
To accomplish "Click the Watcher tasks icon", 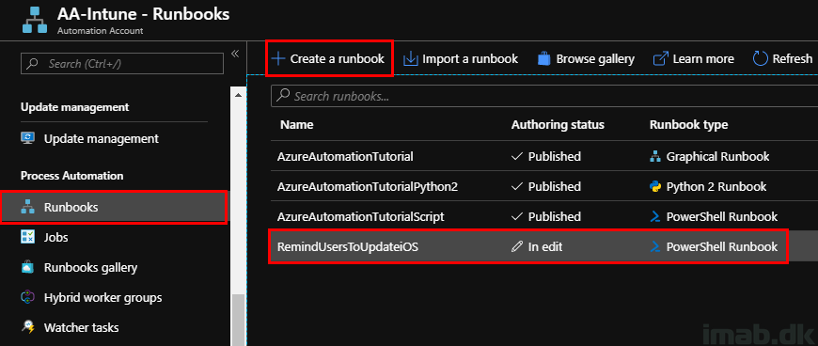I will [27, 328].
